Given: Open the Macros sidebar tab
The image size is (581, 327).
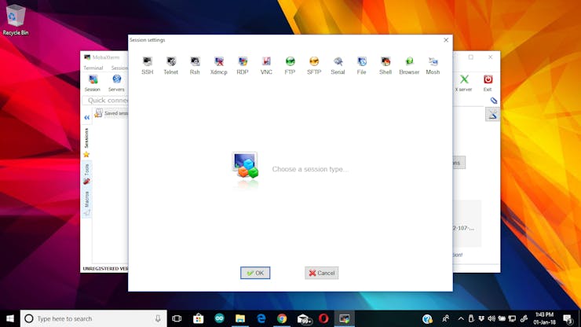Looking at the screenshot, I should point(86,204).
